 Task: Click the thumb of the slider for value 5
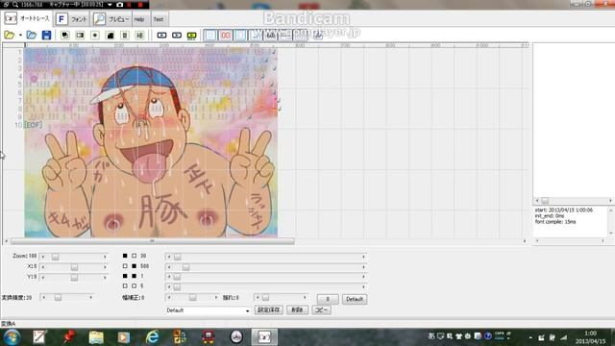(177, 287)
